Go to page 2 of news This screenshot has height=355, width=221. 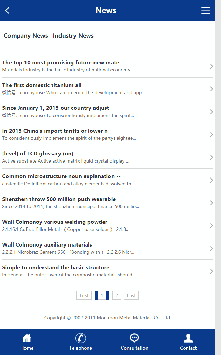tap(117, 295)
